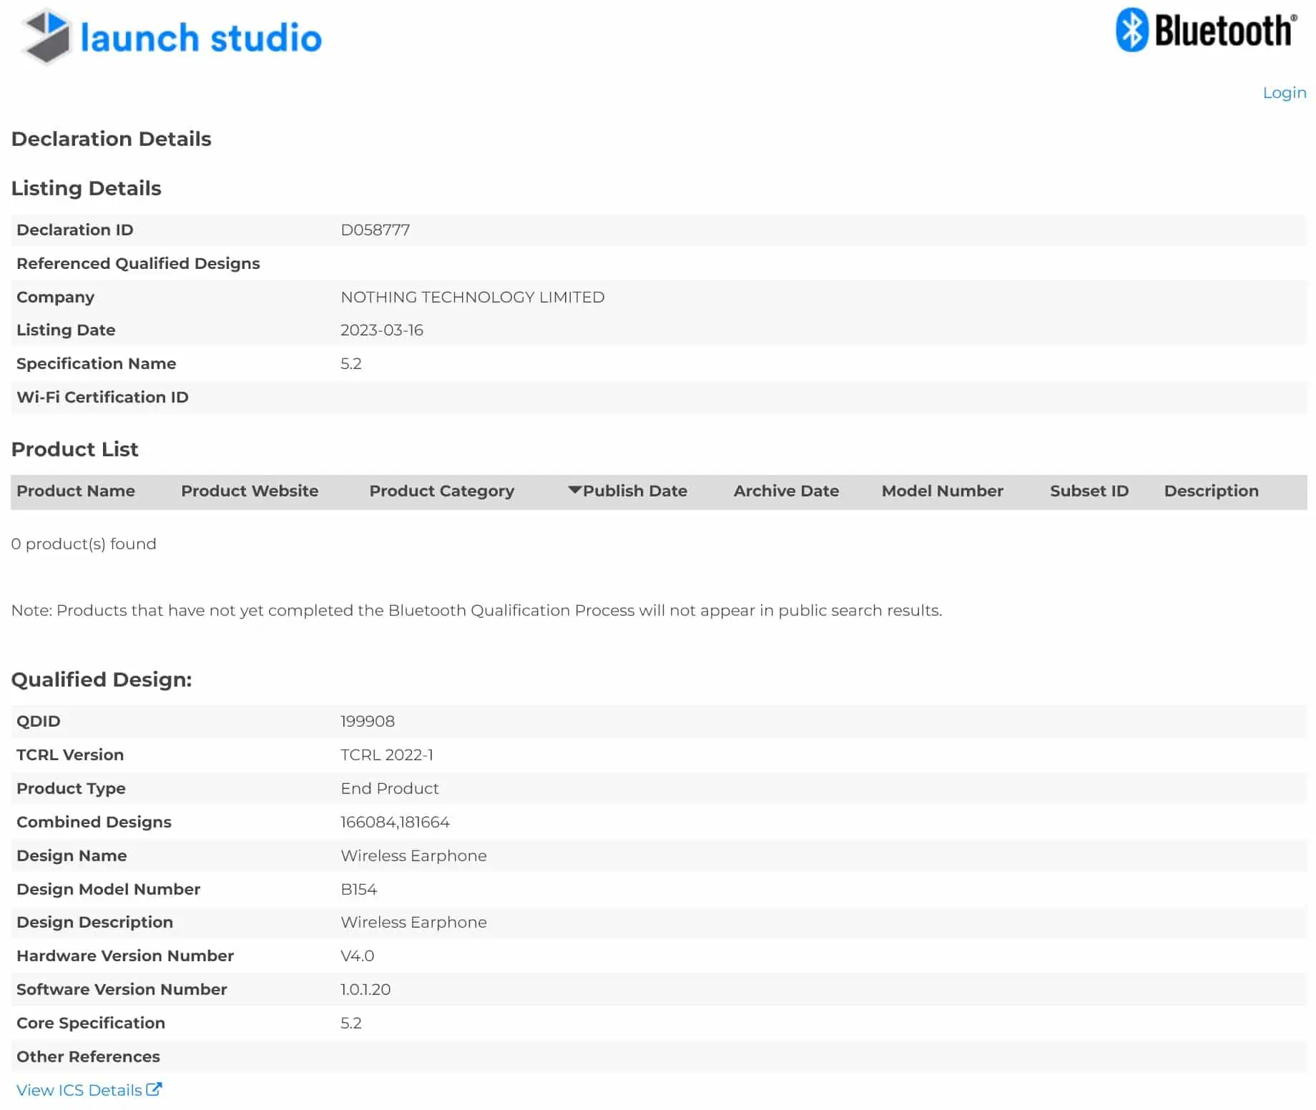This screenshot has width=1316, height=1110.
Task: Click the Referenced Qualified Designs label
Action: tap(138, 263)
